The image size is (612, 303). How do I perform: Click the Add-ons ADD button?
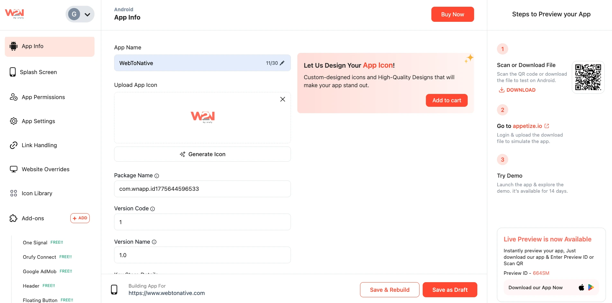coord(80,218)
